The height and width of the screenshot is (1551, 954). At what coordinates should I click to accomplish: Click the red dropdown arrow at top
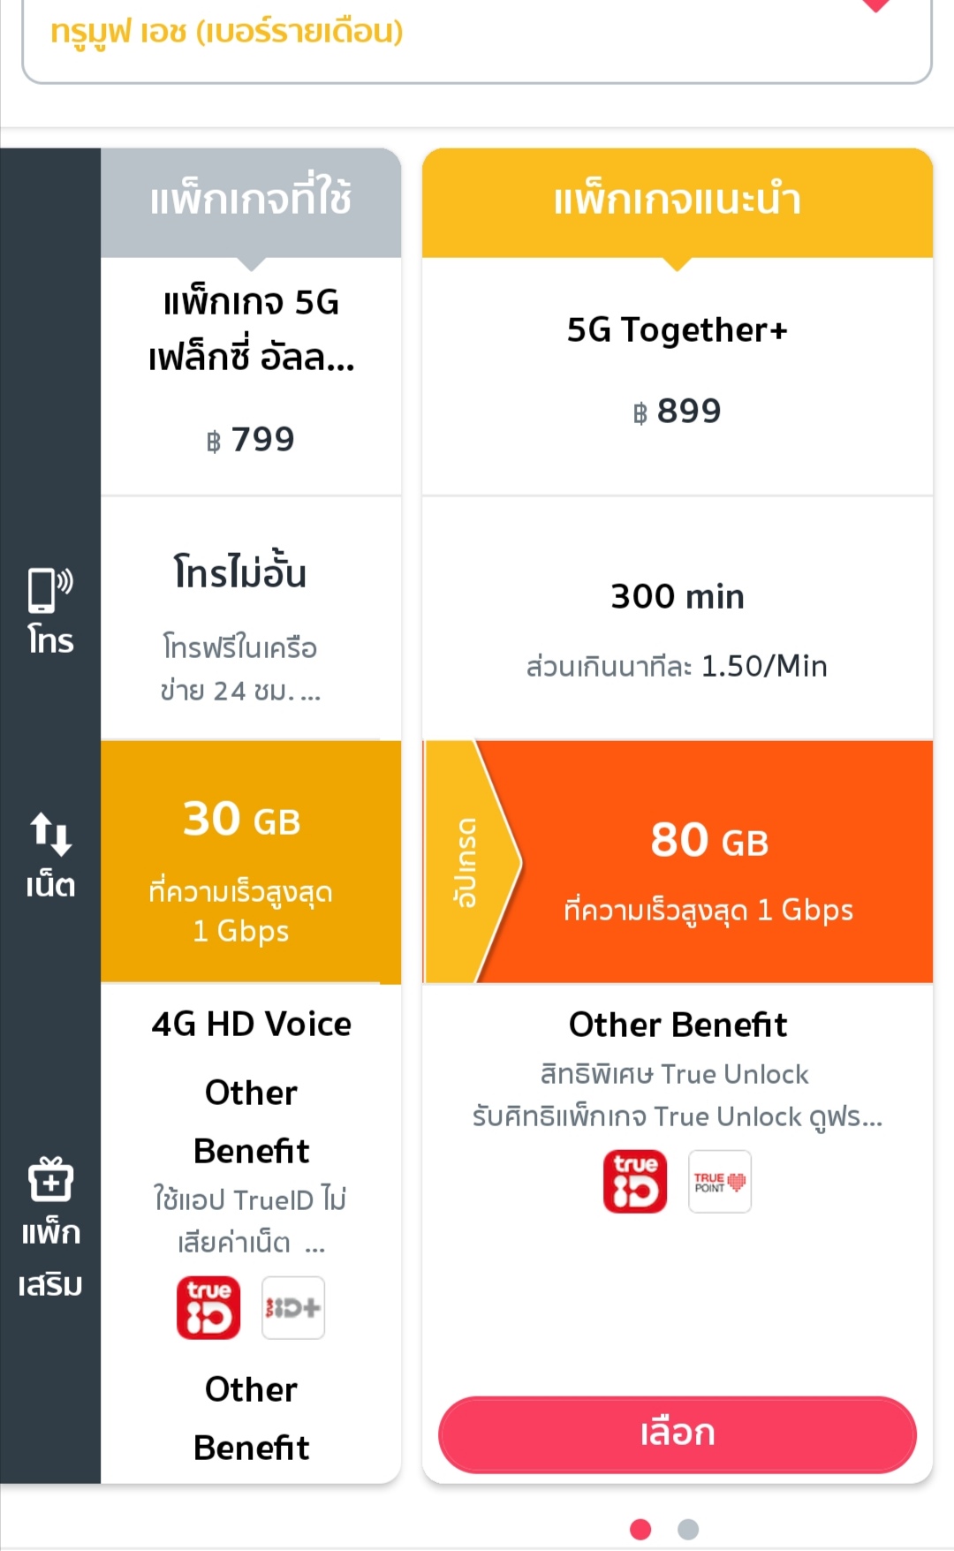875,7
